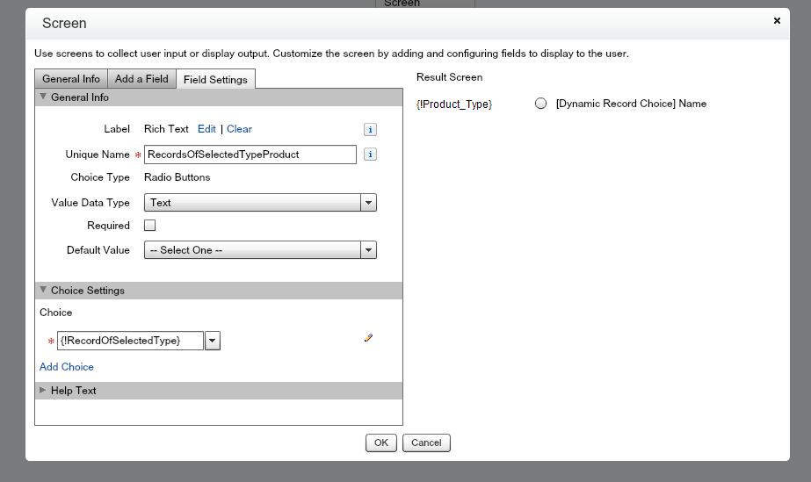Expand the Help Text section
Screen dimensions: 811x482
point(43,391)
